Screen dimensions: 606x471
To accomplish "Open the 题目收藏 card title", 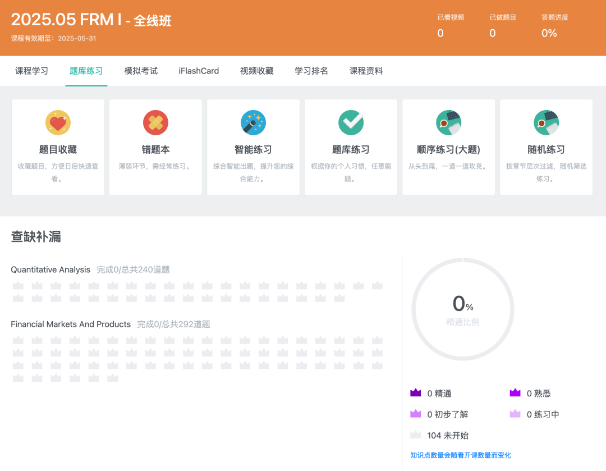I will (58, 149).
